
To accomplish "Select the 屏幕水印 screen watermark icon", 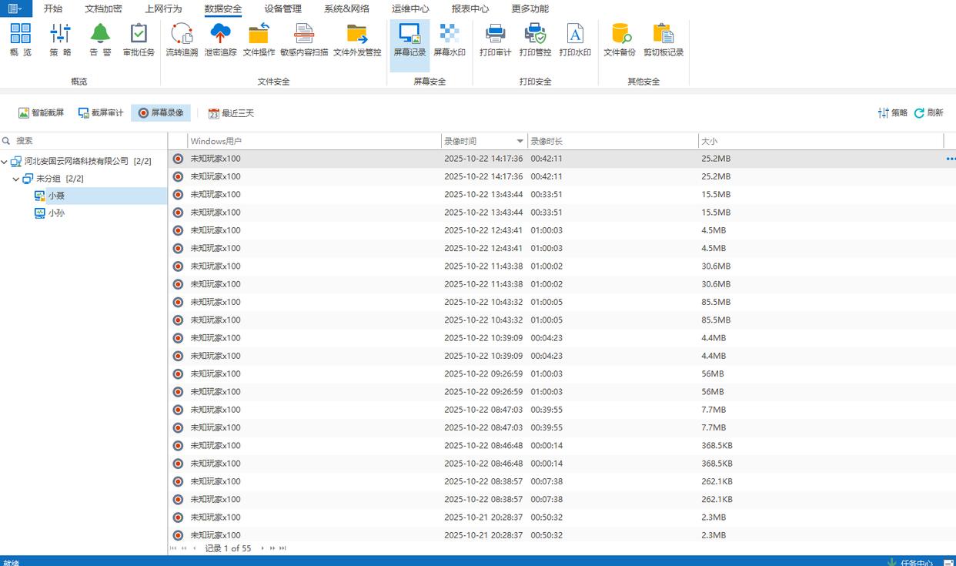I will [449, 40].
